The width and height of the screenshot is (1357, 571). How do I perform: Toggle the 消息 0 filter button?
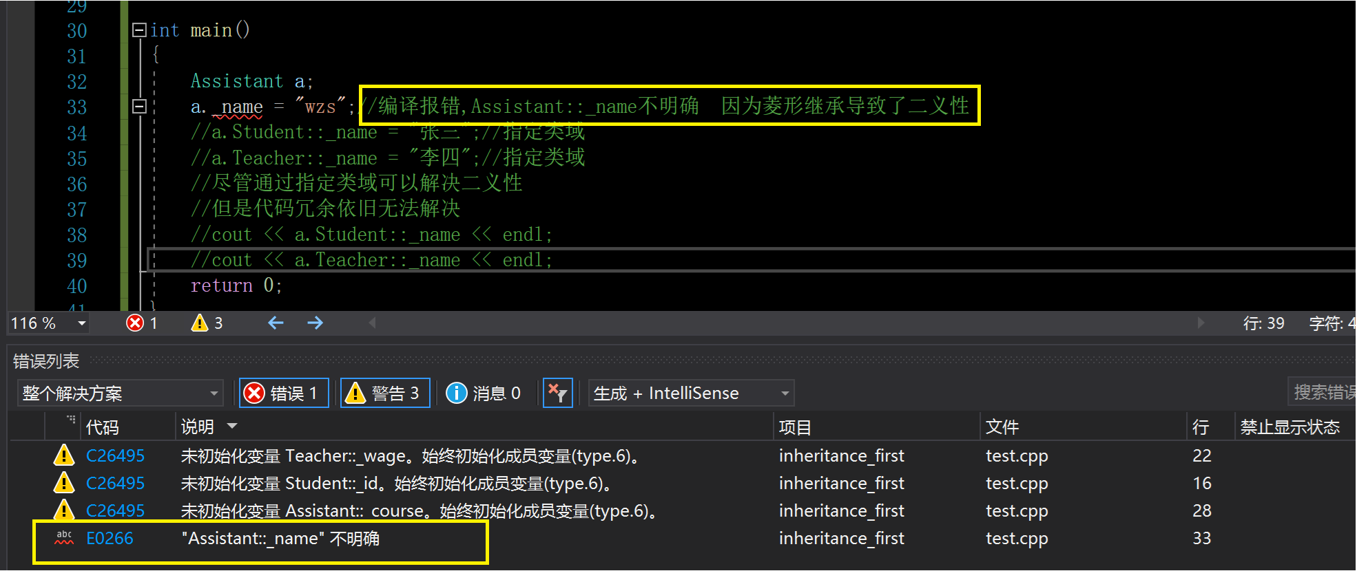click(484, 393)
